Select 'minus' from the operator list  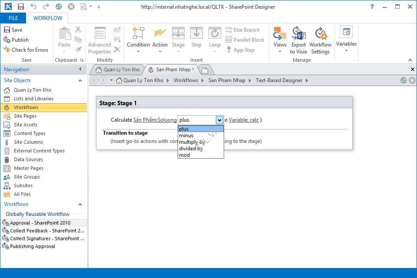(x=186, y=136)
